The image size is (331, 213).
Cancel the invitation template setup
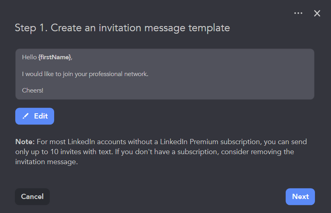pos(32,197)
